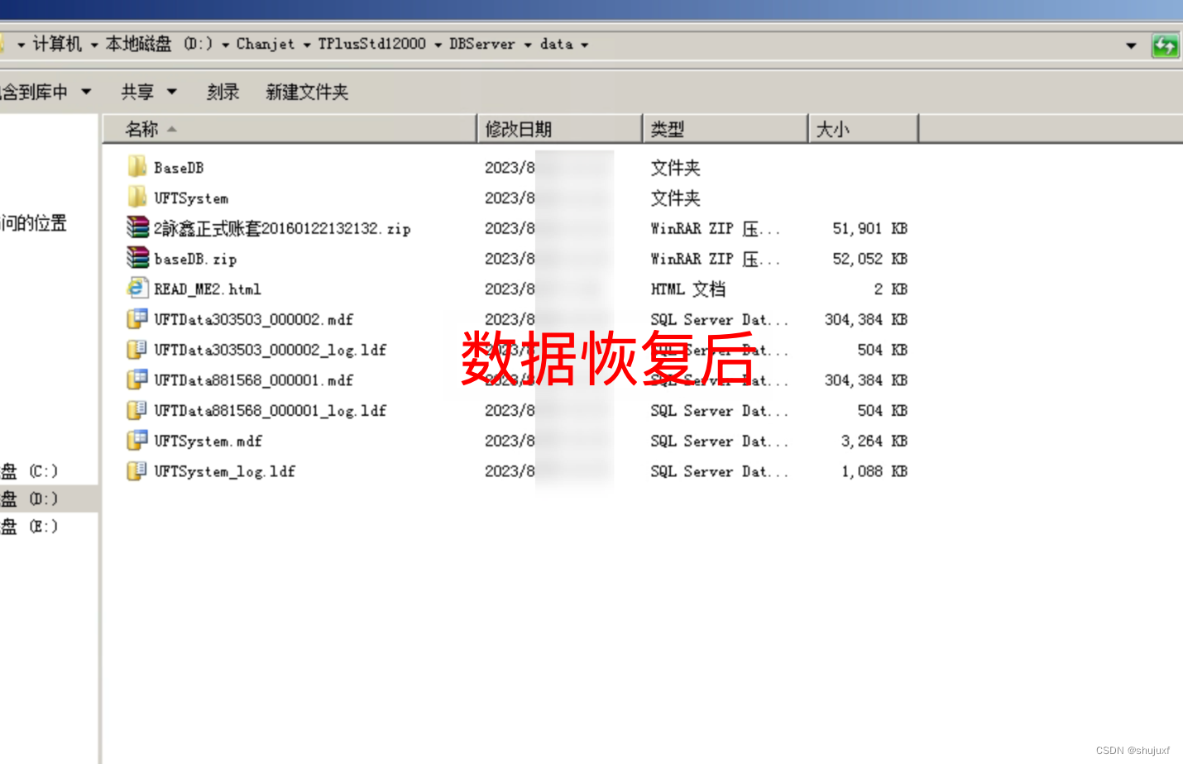Click the log file icon of UFTData303503_000002_log.ldf
Image resolution: width=1183 pixels, height=764 pixels.
coord(137,350)
